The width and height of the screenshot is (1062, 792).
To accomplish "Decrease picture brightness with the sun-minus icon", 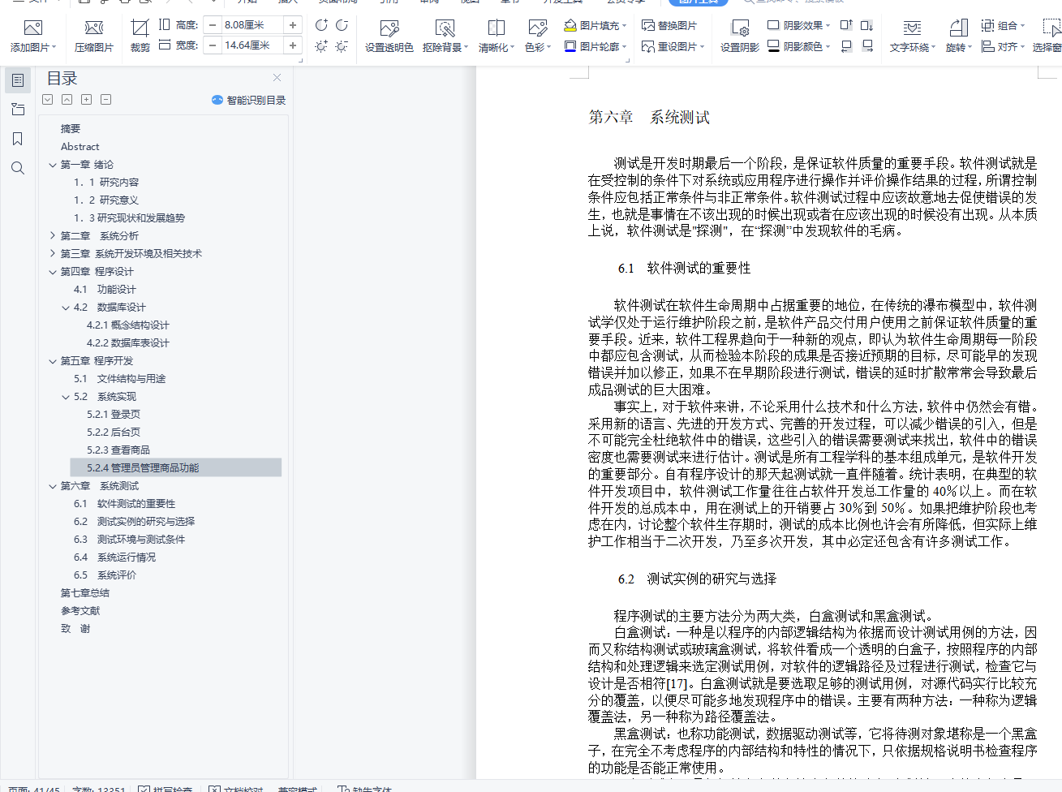I will point(342,46).
